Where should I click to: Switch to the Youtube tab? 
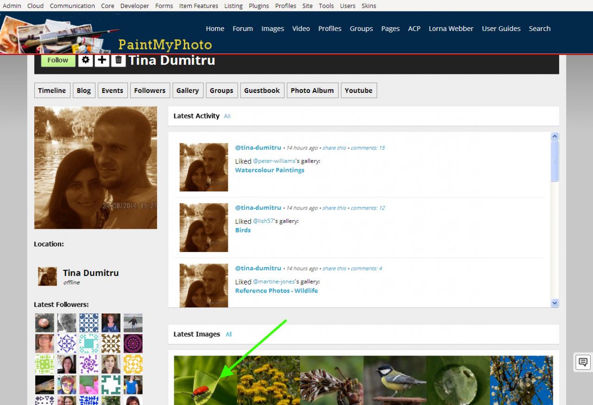pyautogui.click(x=359, y=91)
